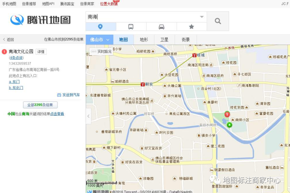290x193 pixels.
Task: Switch to 卫星 satellite view tab
Action: tap(164, 40)
